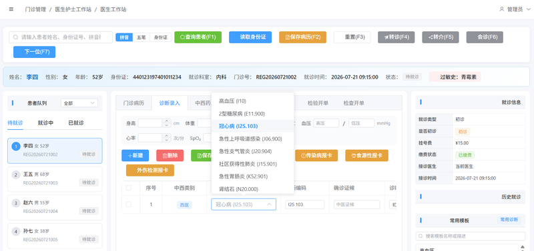
Task: Click 查询患者(F1) button
Action: 198,37
